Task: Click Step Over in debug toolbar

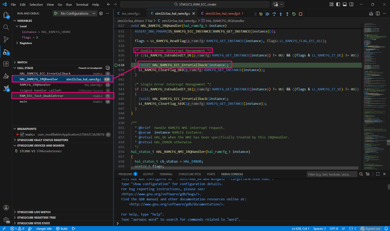Action: 274,14
